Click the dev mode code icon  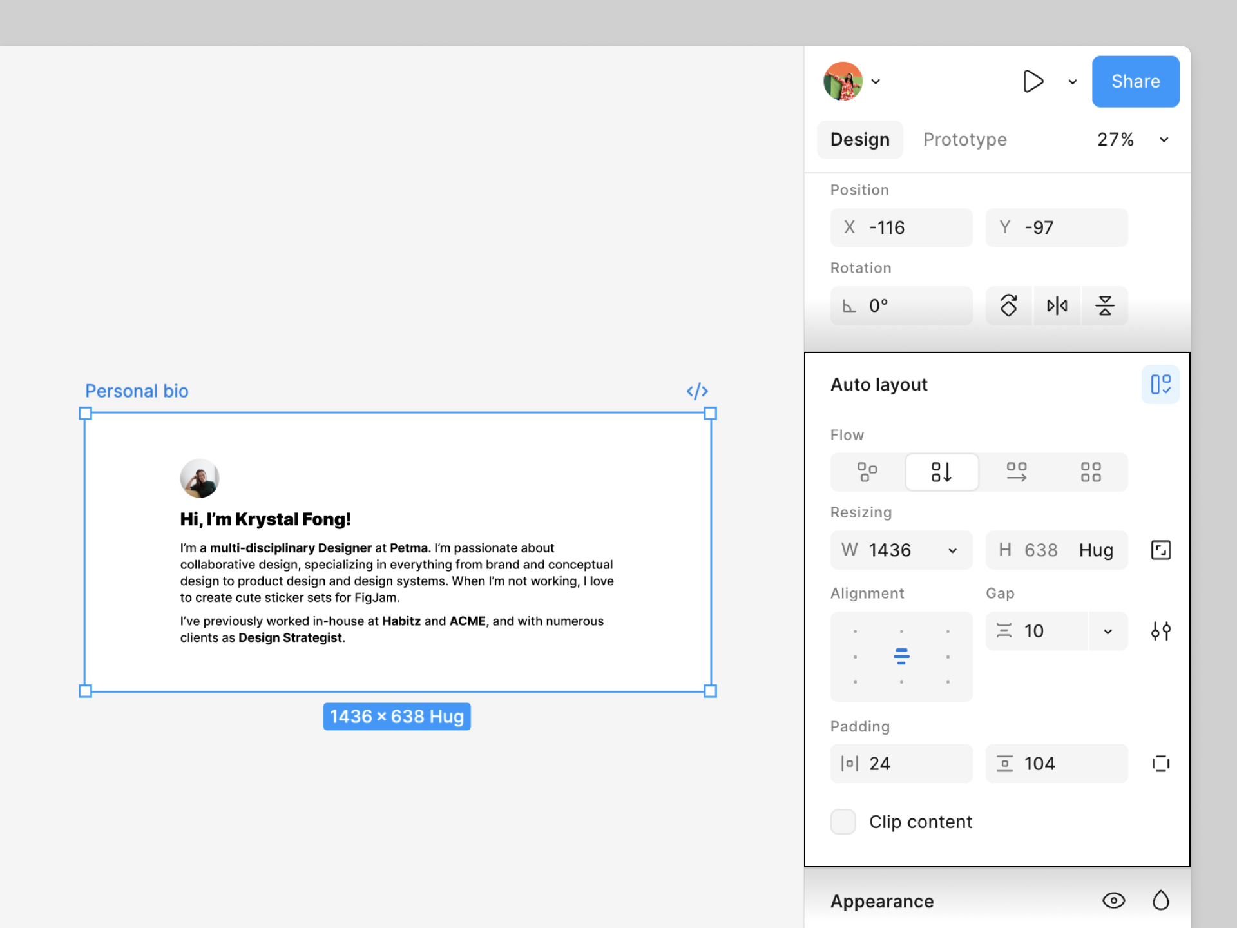(697, 391)
